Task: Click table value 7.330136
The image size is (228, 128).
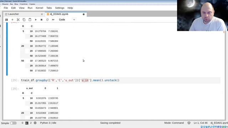Action: click(x=53, y=56)
